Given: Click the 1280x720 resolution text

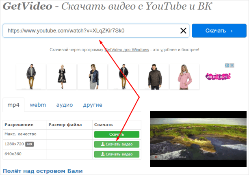Looking at the screenshot, I should click(14, 144).
